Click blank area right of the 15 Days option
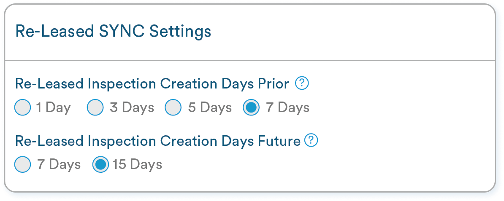Image resolution: width=504 pixels, height=201 pixels. tap(328, 164)
